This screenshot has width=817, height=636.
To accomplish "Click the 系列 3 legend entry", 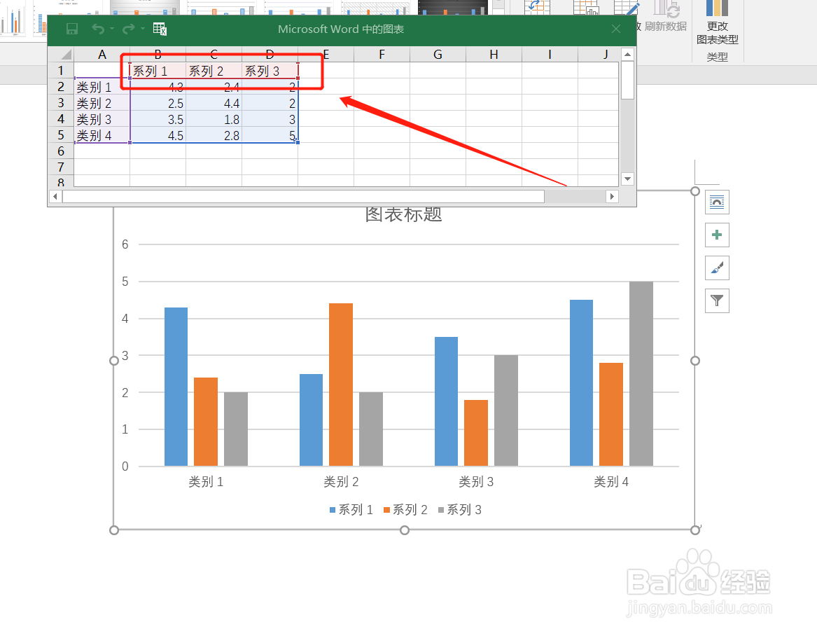I will coord(459,510).
